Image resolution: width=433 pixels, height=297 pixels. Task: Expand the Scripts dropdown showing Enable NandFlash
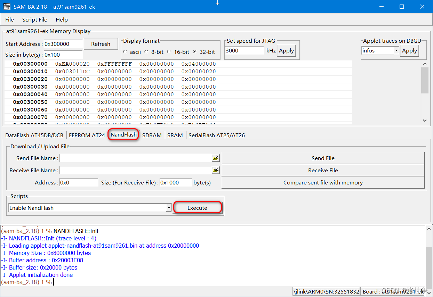(x=169, y=208)
